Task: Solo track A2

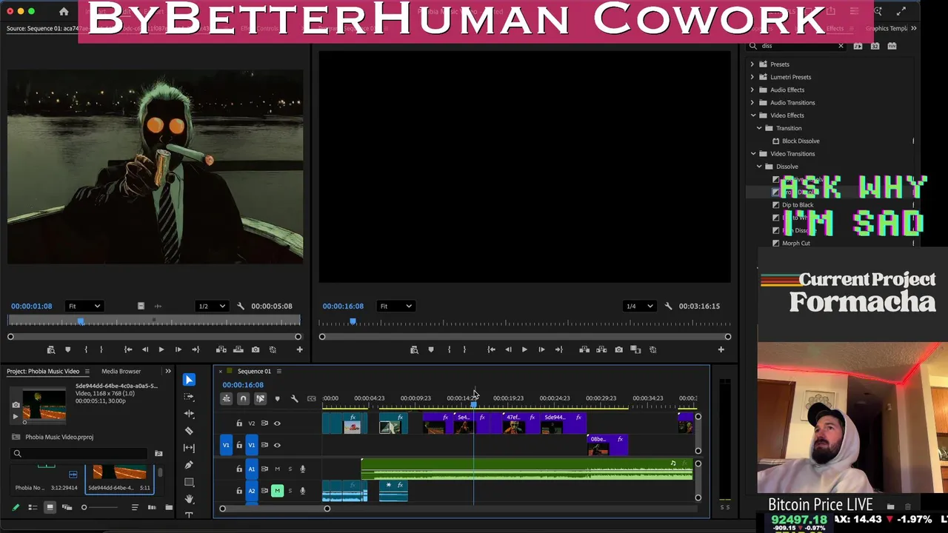Action: click(290, 490)
